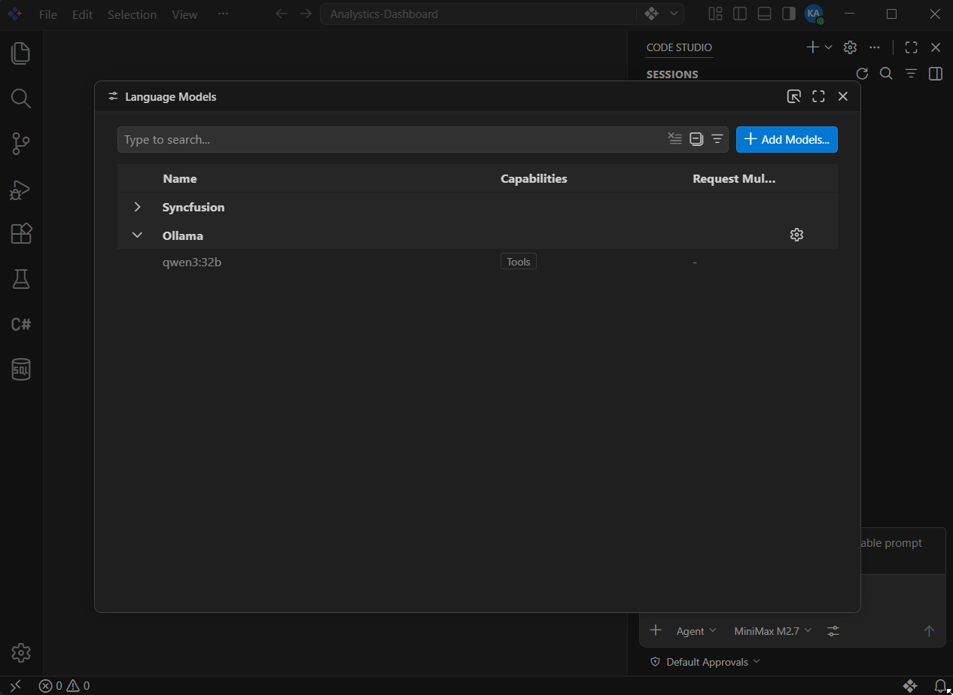Go back with navigation arrow

282,14
